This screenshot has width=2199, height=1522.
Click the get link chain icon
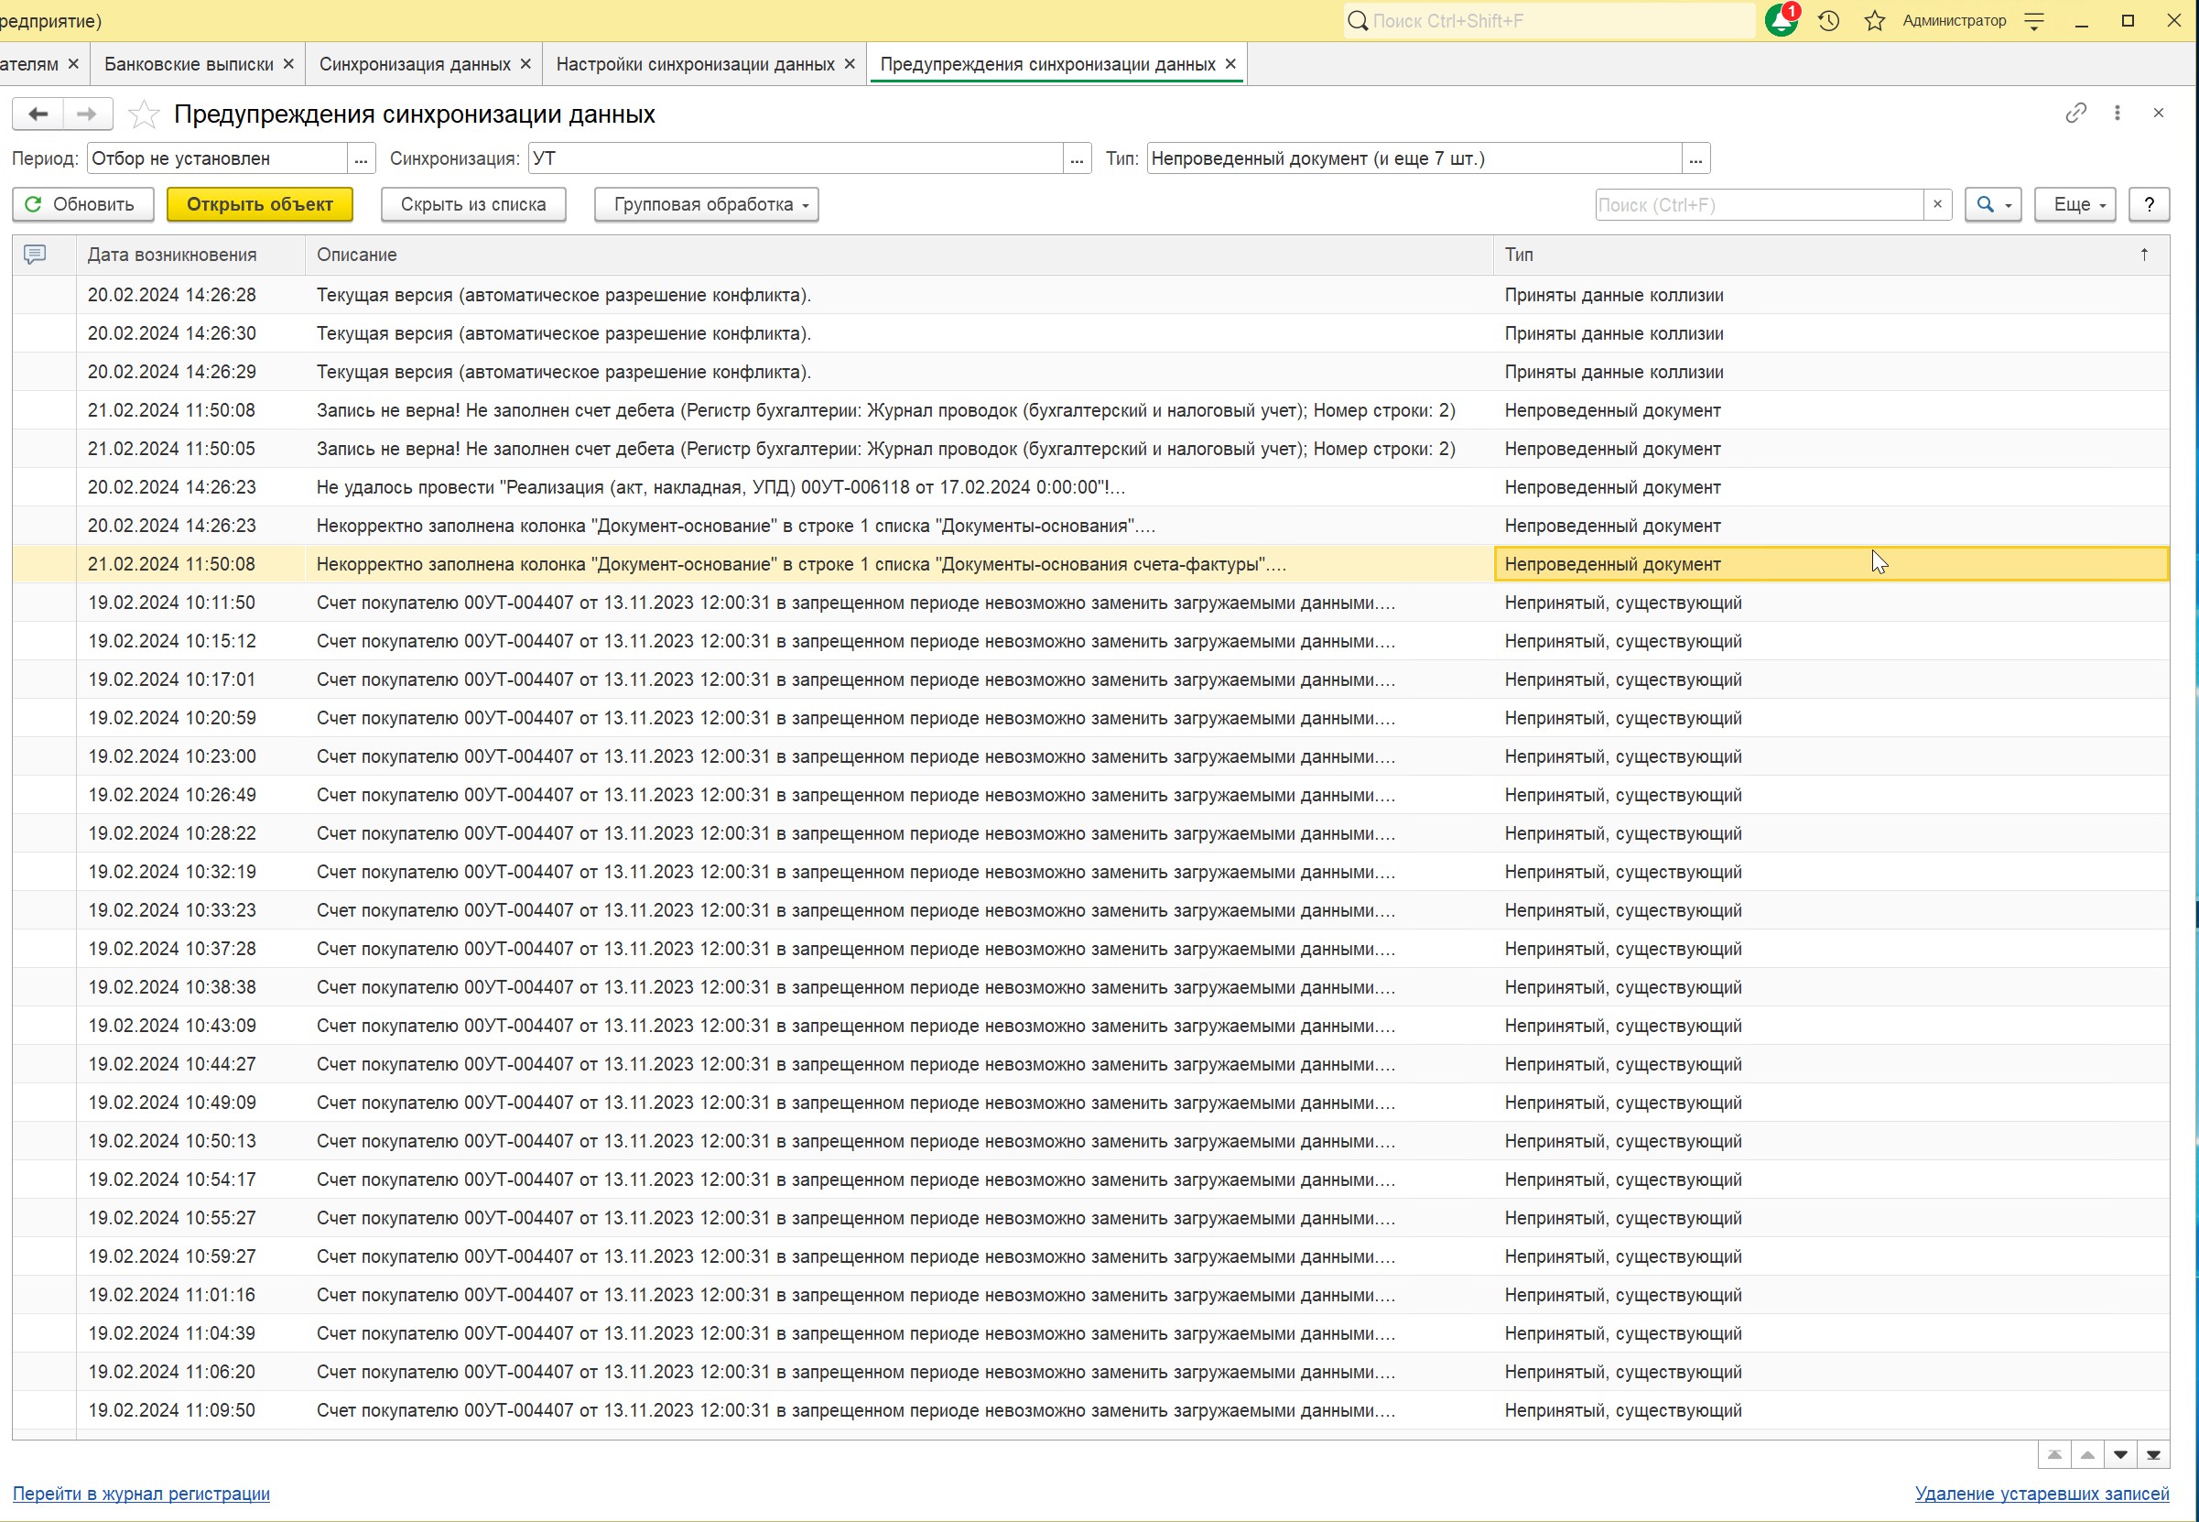click(2075, 114)
